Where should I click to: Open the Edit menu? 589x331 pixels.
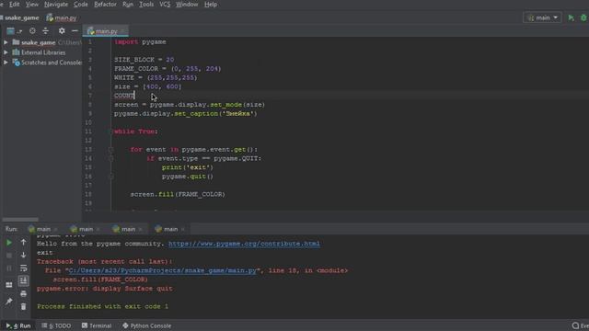click(x=15, y=5)
